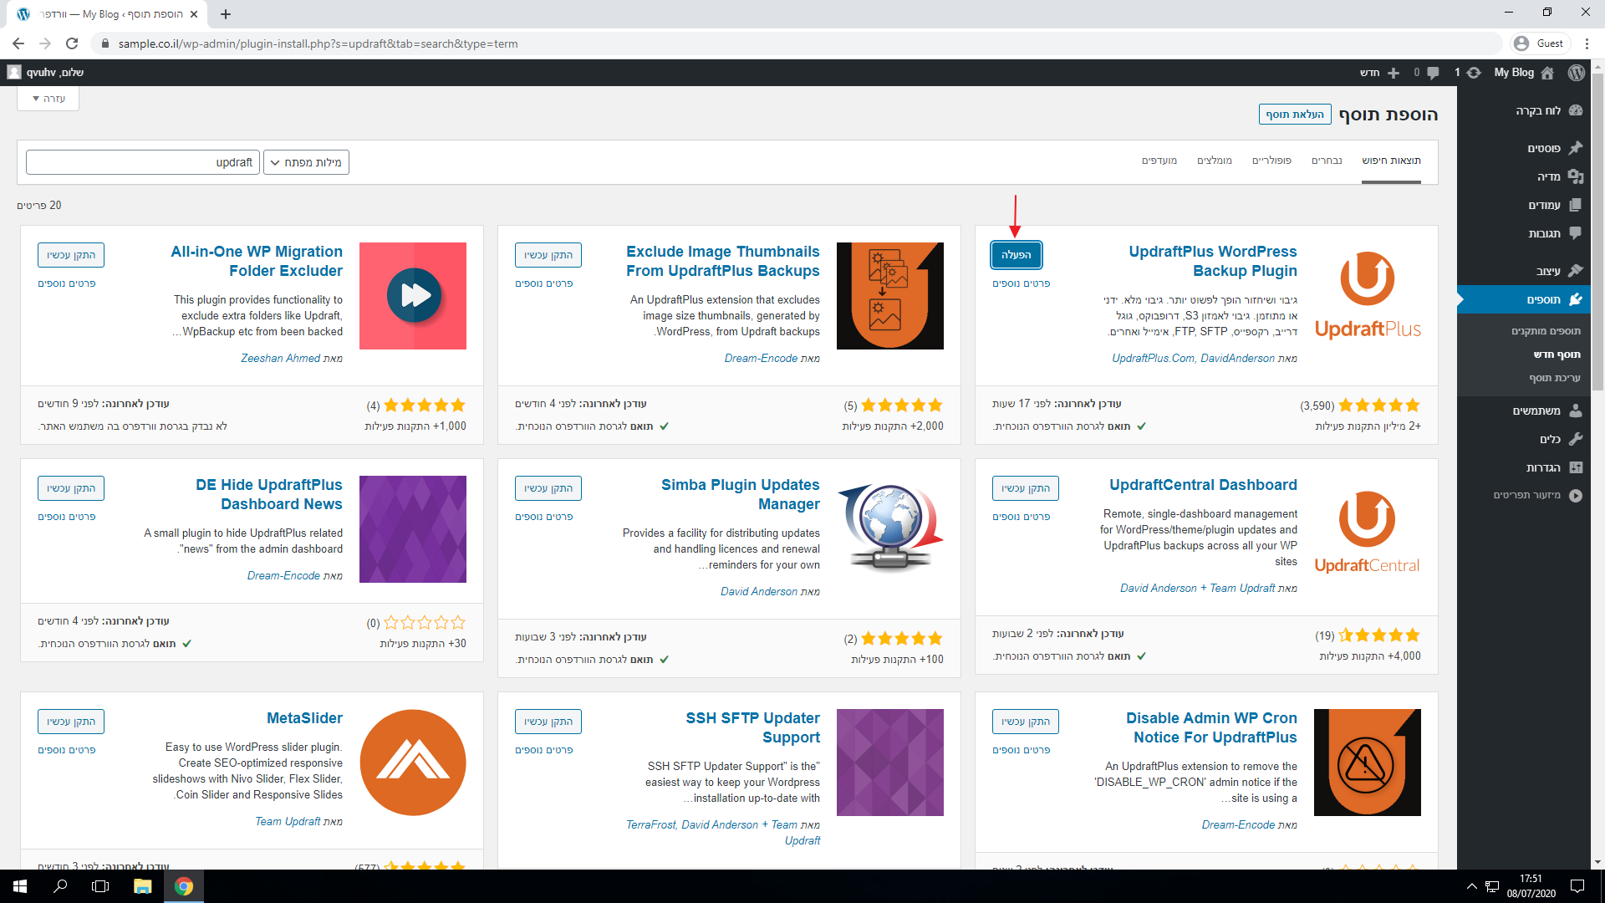Open Zeeshan Ahmed author link

pos(281,358)
